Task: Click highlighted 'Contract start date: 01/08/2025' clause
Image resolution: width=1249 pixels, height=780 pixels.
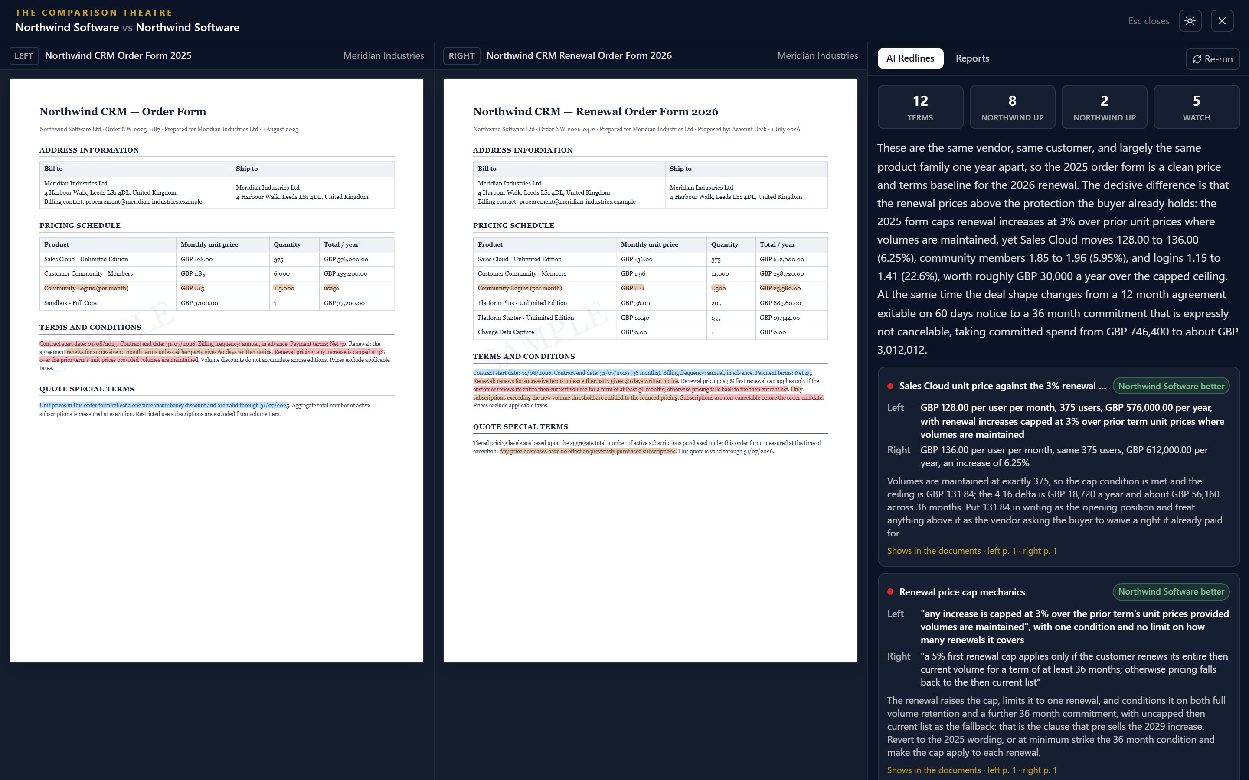Action: 193,344
